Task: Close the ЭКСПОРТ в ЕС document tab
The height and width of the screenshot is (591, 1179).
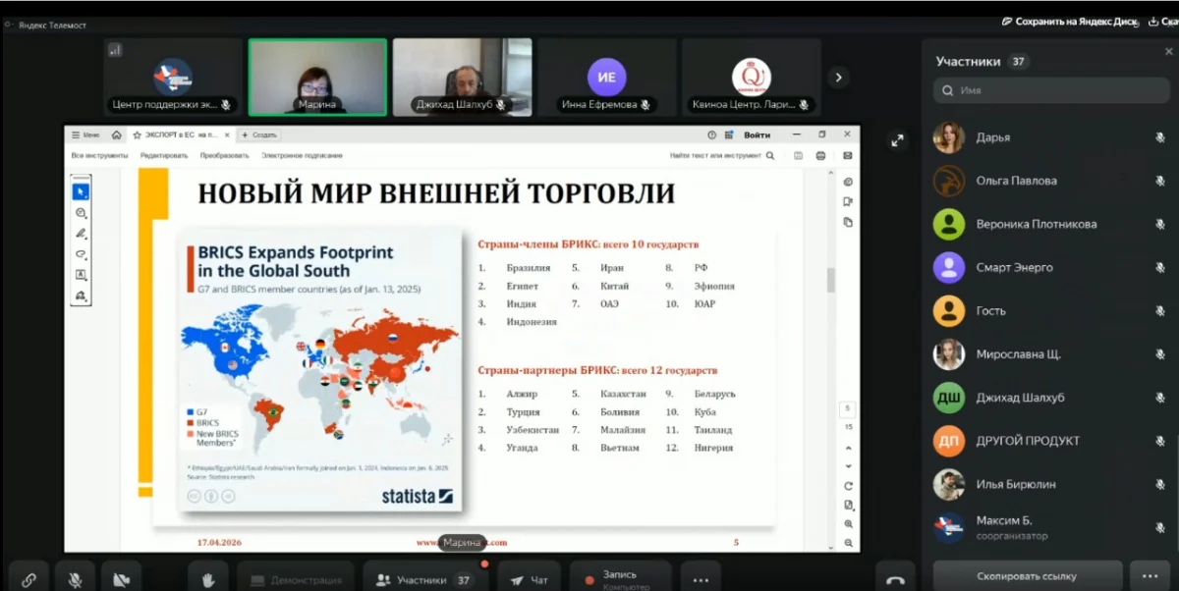Action: pos(227,134)
